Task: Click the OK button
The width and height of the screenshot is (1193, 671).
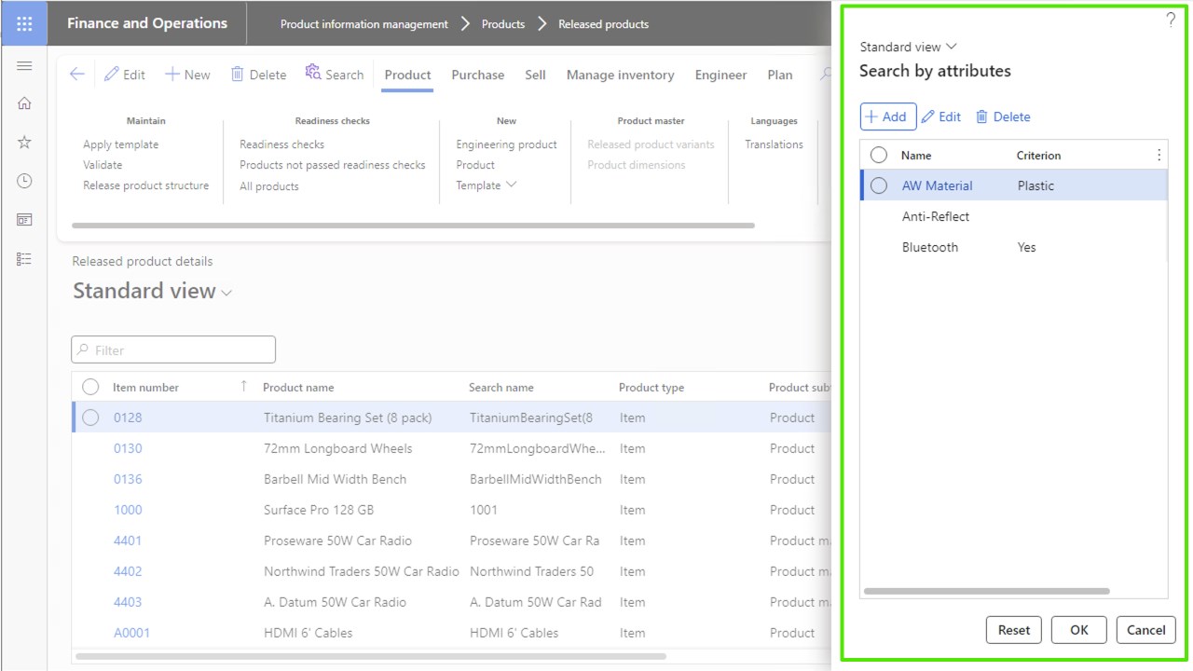Action: coord(1078,630)
